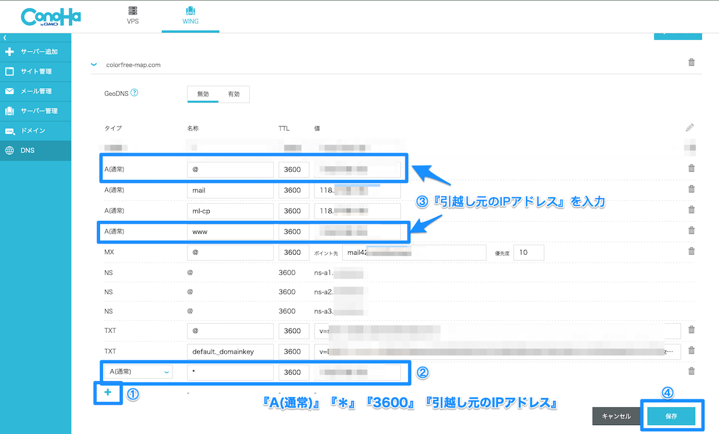Click the MX ポイント先 field starting mail42

(x=414, y=252)
